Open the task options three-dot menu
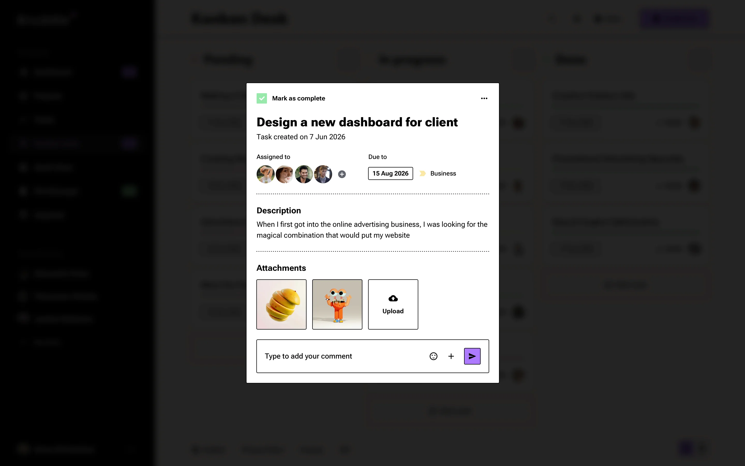Viewport: 745px width, 466px height. tap(484, 98)
